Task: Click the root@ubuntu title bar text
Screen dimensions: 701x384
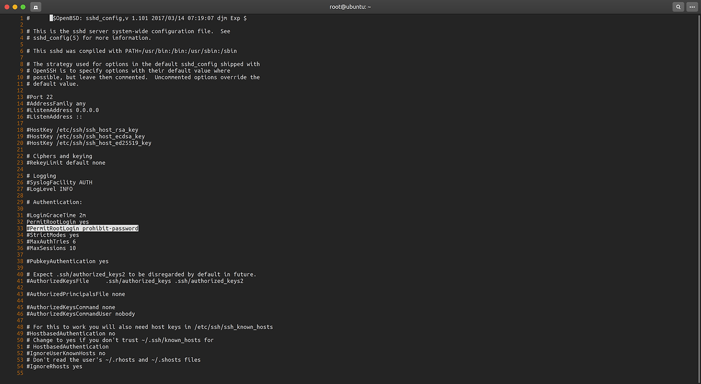Action: click(350, 7)
